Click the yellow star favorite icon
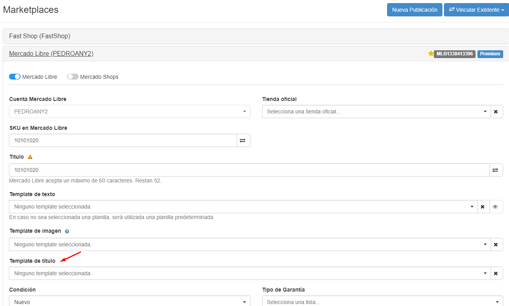This screenshot has width=509, height=306. point(431,54)
